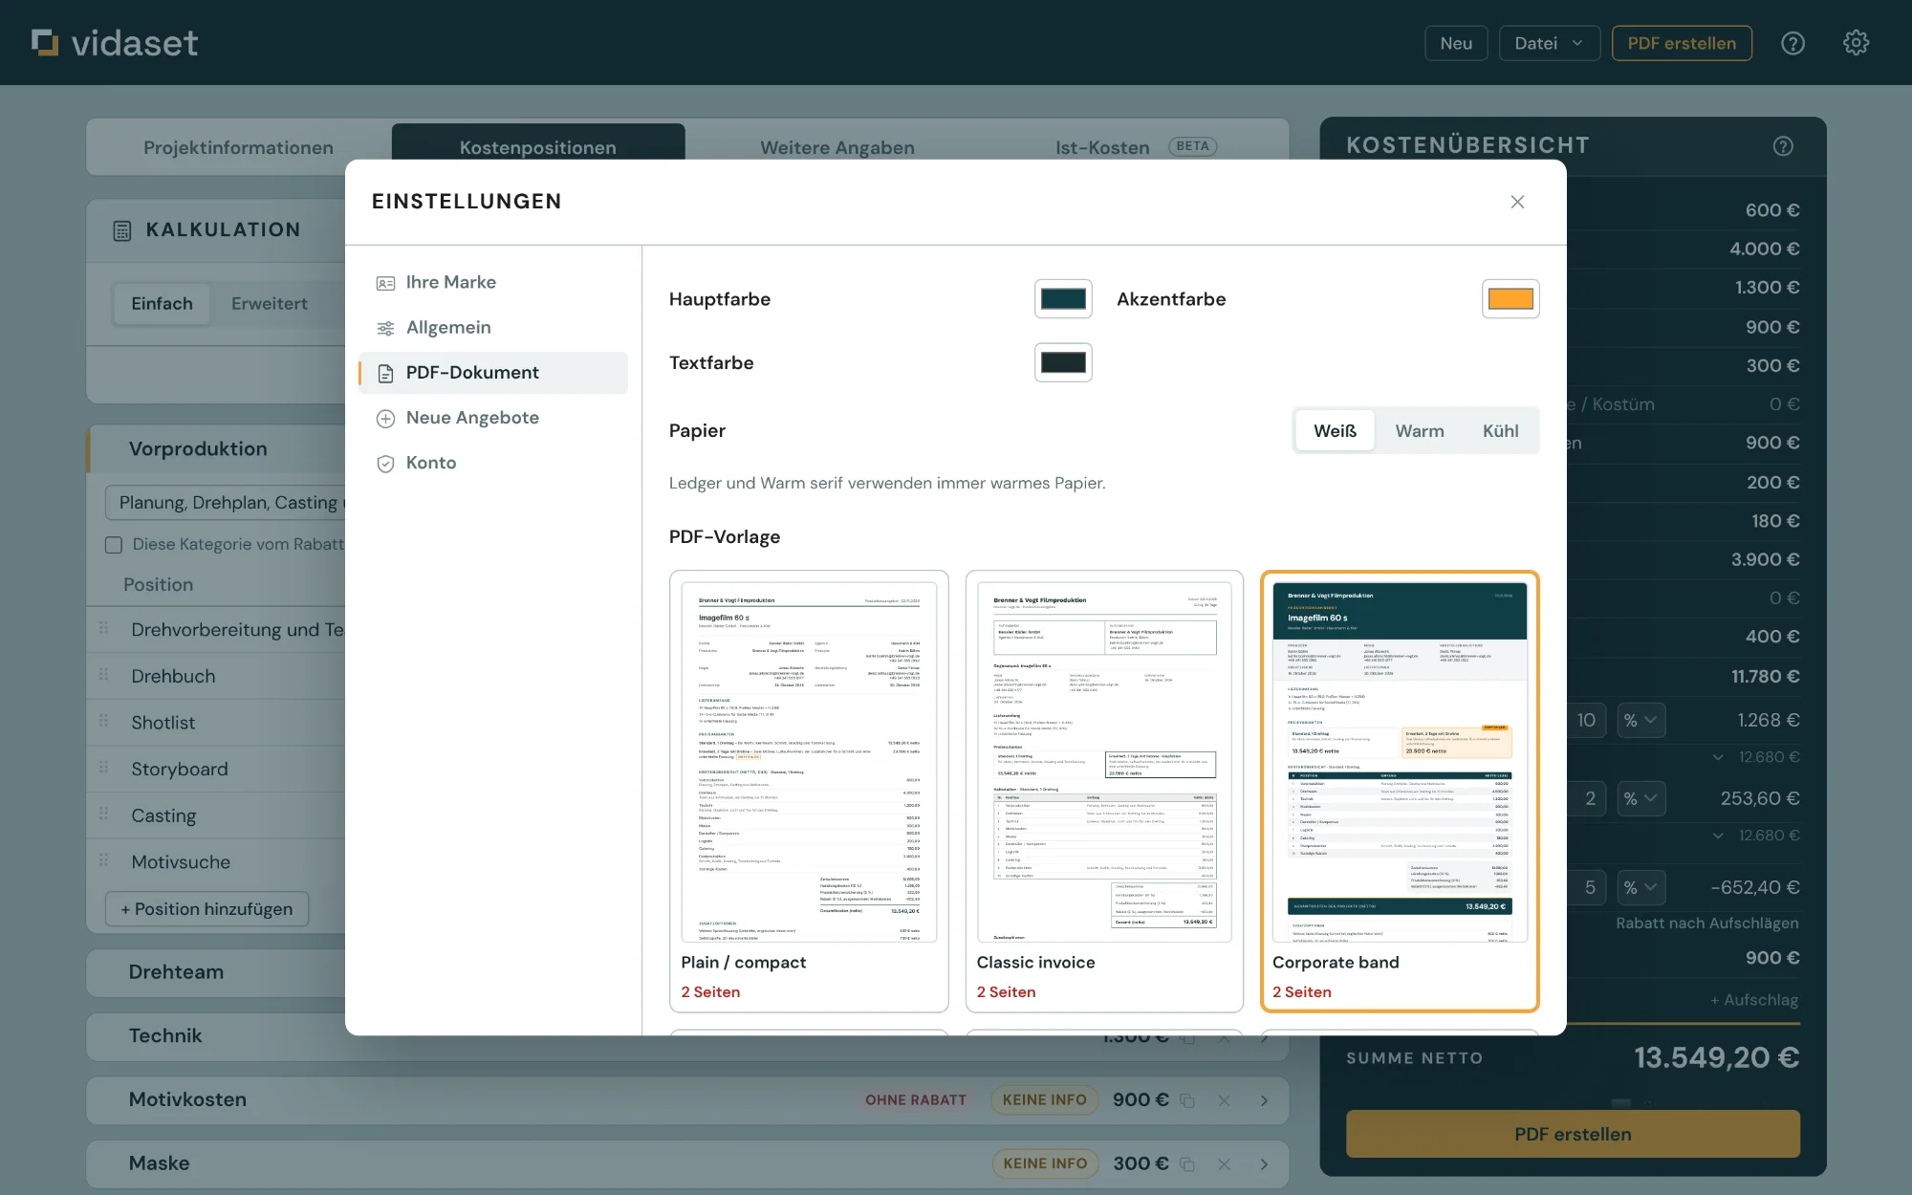Click the vidaset logo icon
This screenshot has height=1195, width=1912.
click(45, 42)
